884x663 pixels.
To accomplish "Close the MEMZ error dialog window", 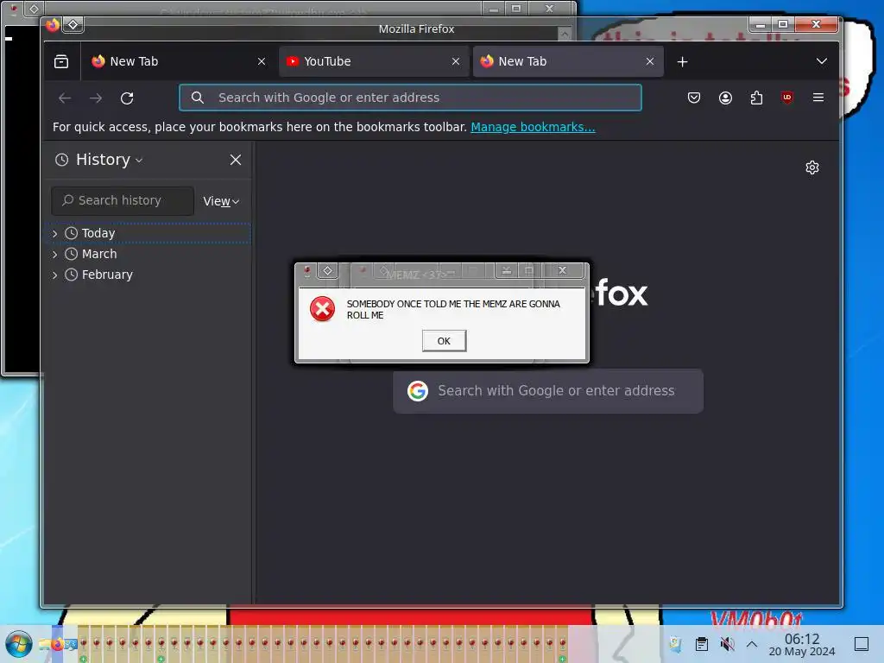I will (562, 270).
